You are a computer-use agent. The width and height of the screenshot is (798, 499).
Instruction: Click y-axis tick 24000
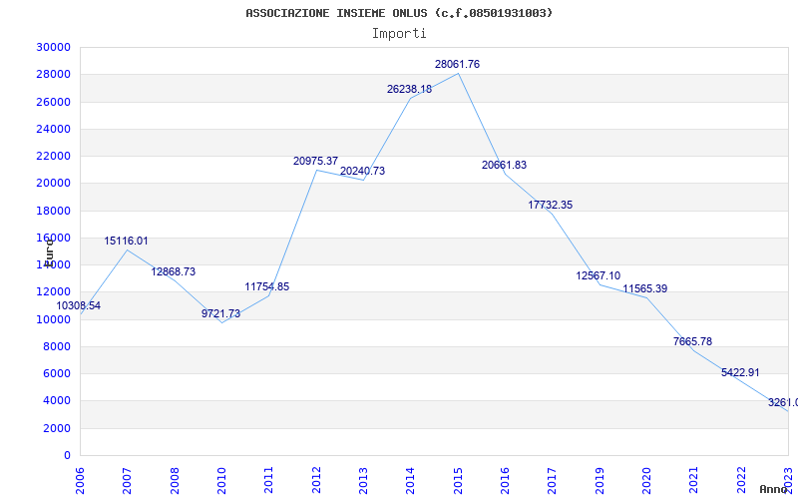53,129
